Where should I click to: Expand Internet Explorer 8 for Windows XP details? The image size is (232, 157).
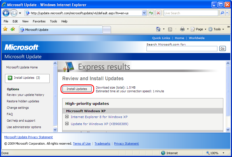click(x=67, y=117)
